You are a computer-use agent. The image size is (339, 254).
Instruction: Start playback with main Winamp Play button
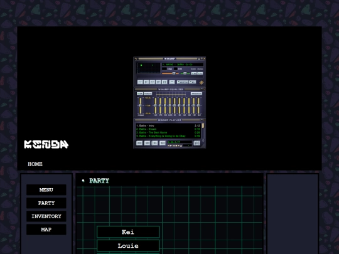146,82
